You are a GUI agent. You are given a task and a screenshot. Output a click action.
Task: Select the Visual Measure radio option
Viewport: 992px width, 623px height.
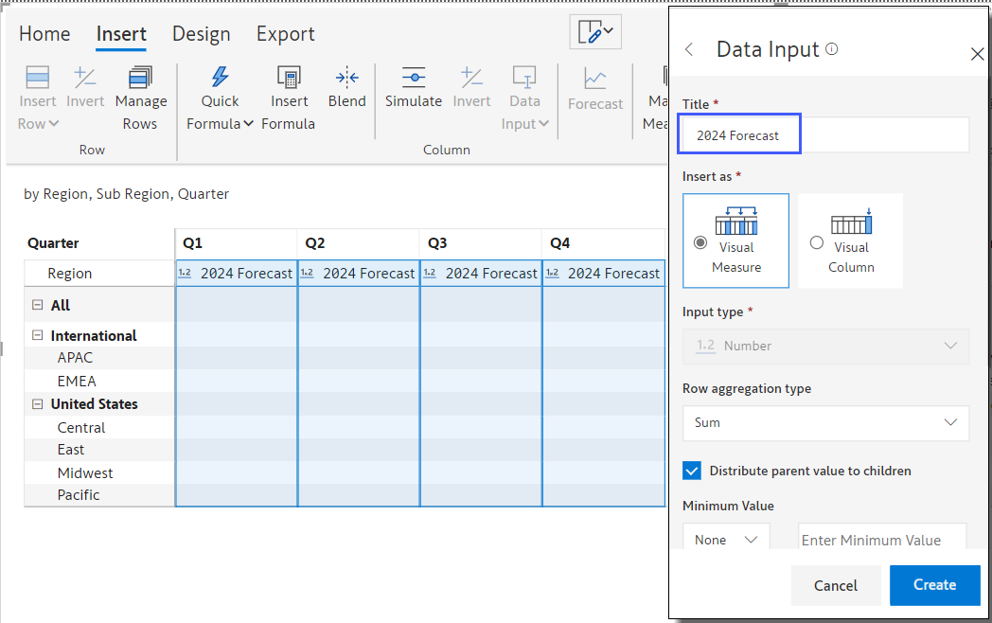coord(700,242)
